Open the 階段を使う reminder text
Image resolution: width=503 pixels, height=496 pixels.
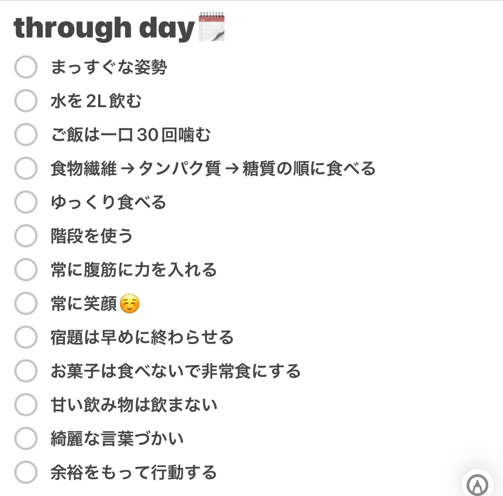(x=91, y=236)
